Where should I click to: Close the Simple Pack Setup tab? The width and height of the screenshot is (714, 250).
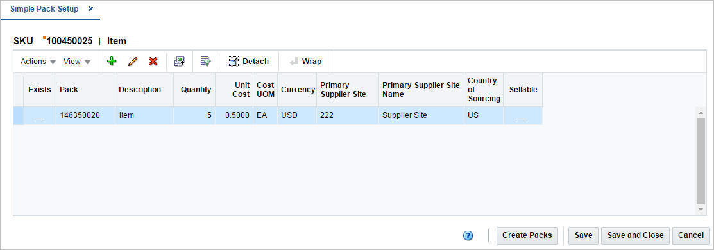(90, 8)
